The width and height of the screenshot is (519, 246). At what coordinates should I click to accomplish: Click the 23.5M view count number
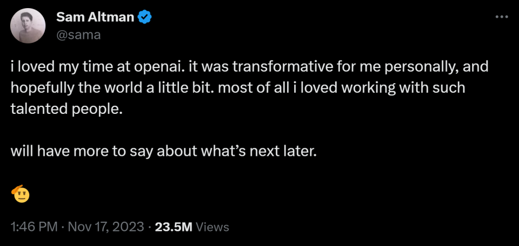174,227
